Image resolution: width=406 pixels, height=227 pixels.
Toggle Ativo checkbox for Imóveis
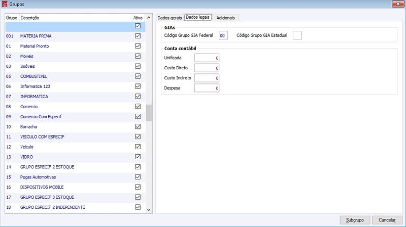pyautogui.click(x=138, y=66)
